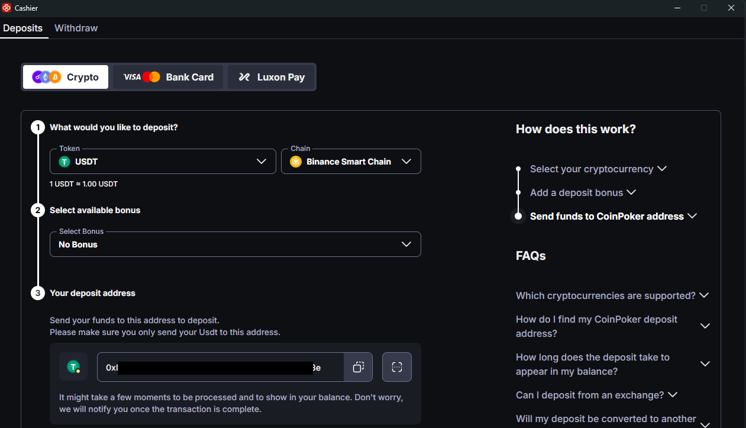Open the Select Bonus dropdown
Viewport: 746px width, 428px height.
pos(235,244)
